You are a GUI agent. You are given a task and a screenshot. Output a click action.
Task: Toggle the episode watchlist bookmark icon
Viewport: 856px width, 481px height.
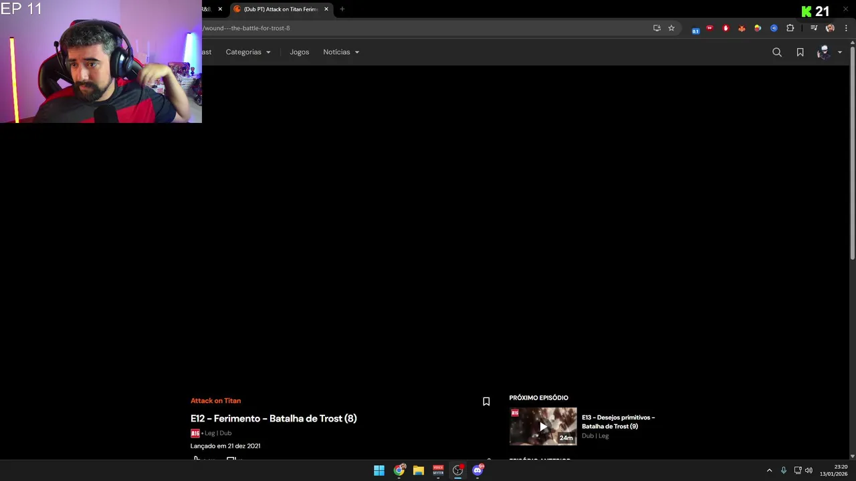[486, 402]
